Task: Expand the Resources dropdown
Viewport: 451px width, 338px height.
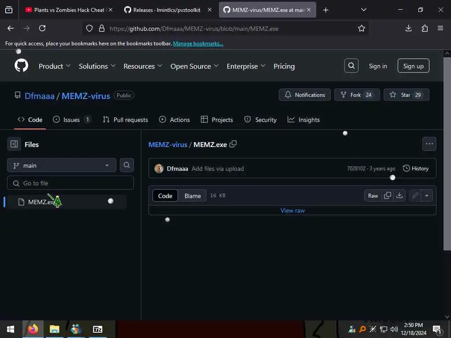Action: coord(143,66)
